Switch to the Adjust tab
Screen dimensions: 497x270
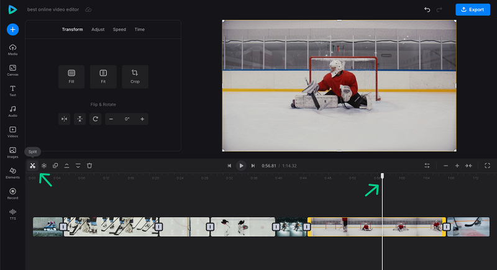[98, 29]
